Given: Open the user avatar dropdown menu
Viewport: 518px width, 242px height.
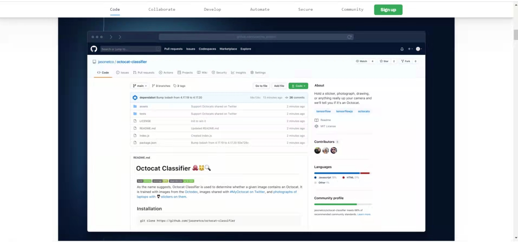Looking at the screenshot, I should [x=419, y=49].
